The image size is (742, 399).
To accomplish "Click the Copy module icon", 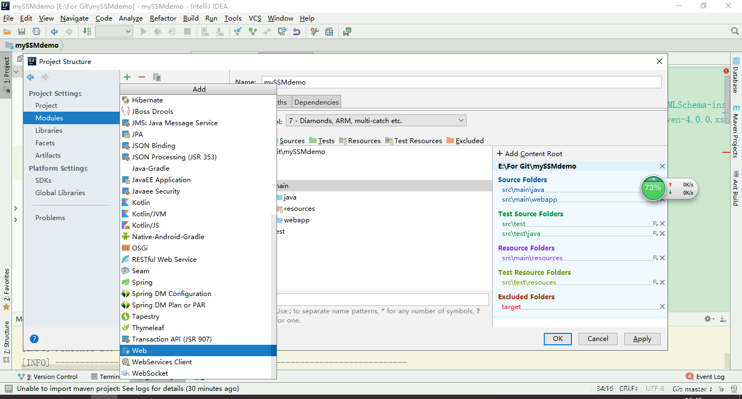I will [157, 78].
